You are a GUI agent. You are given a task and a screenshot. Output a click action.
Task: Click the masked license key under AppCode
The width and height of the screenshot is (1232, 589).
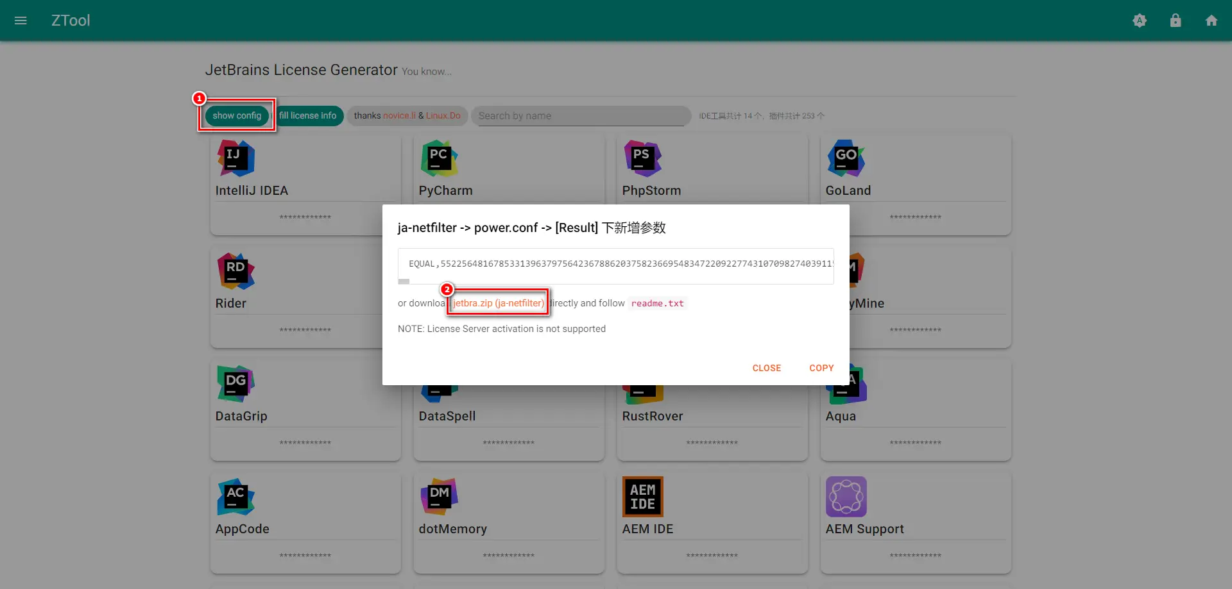click(x=305, y=556)
